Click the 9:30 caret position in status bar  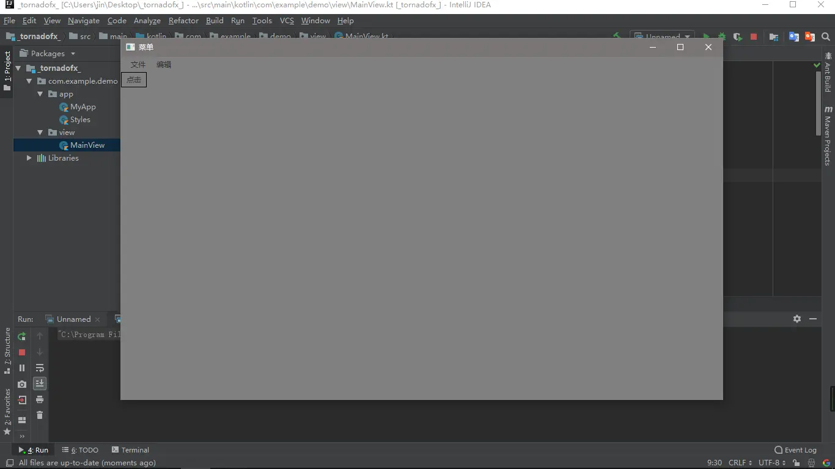[x=715, y=463]
